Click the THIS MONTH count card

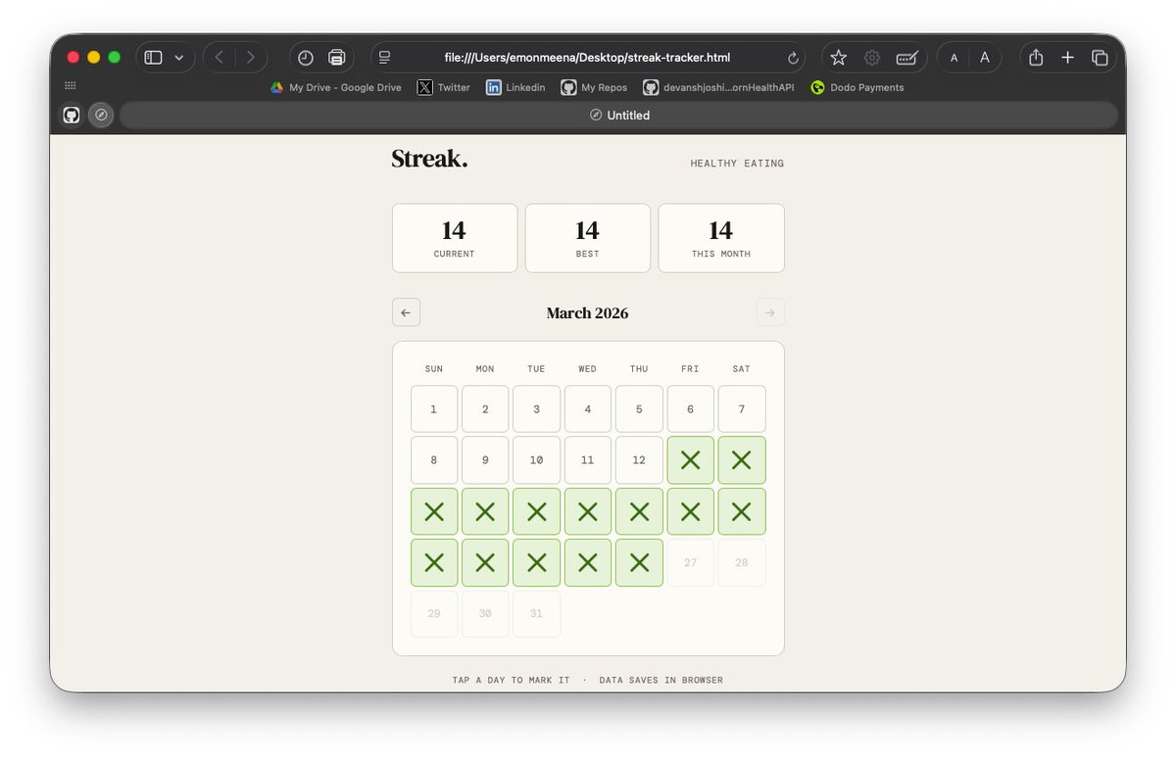721,238
